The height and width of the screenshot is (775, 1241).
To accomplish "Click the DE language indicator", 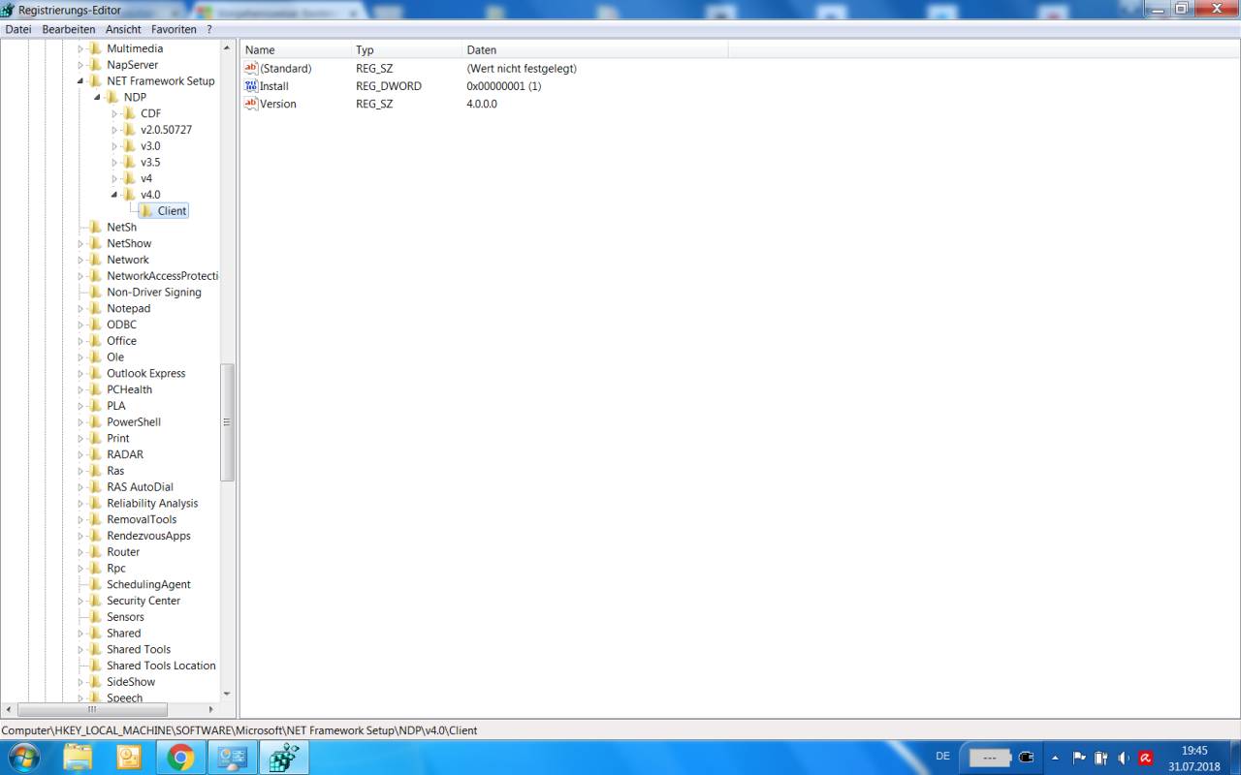I will pyautogui.click(x=942, y=757).
